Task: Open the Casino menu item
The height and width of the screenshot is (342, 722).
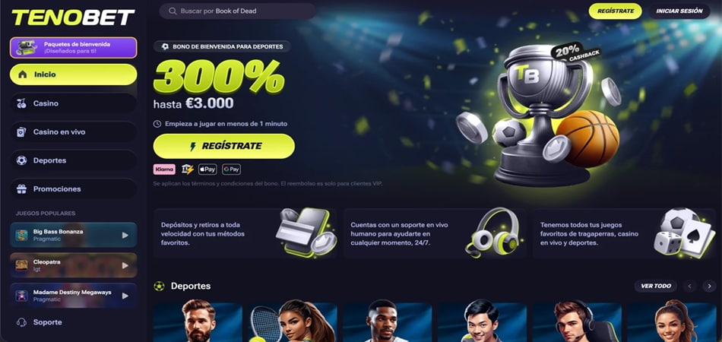Action: (x=73, y=103)
